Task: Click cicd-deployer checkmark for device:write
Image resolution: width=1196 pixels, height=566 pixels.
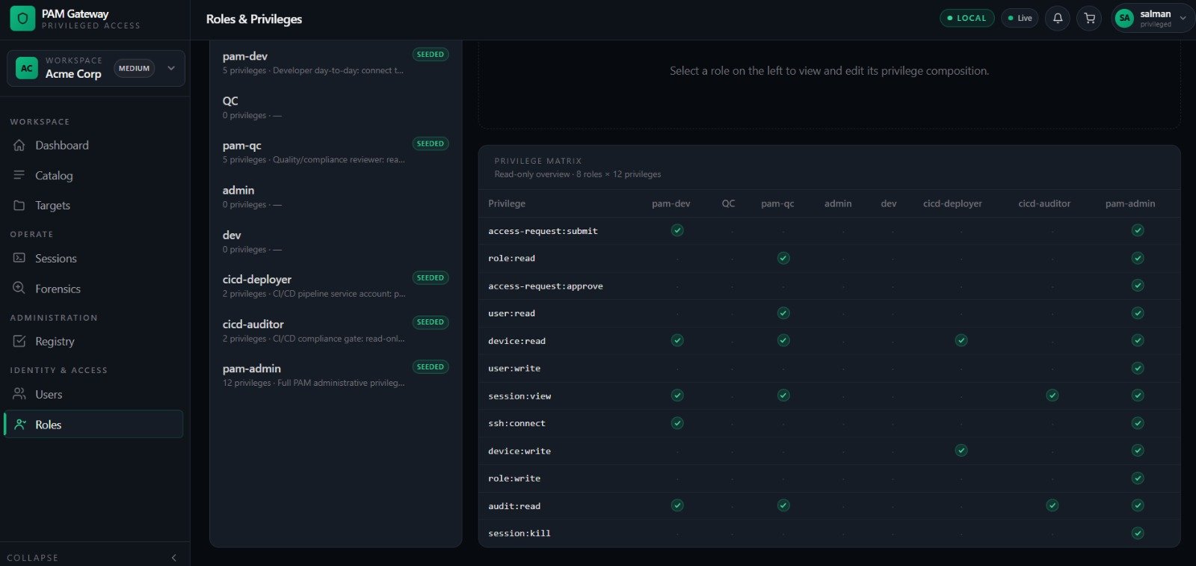Action: click(x=961, y=450)
